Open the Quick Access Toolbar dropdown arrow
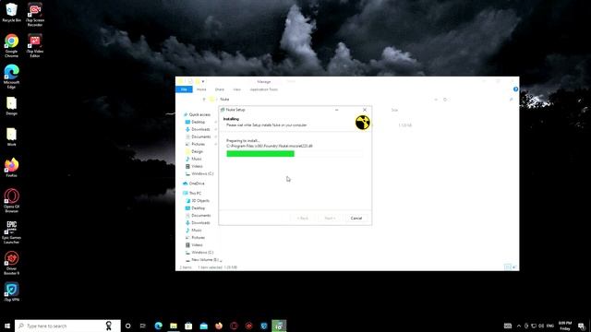The image size is (591, 332). click(x=203, y=82)
